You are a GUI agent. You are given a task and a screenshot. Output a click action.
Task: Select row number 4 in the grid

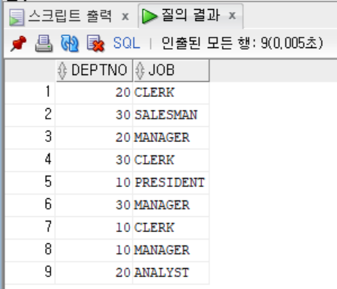(x=30, y=160)
